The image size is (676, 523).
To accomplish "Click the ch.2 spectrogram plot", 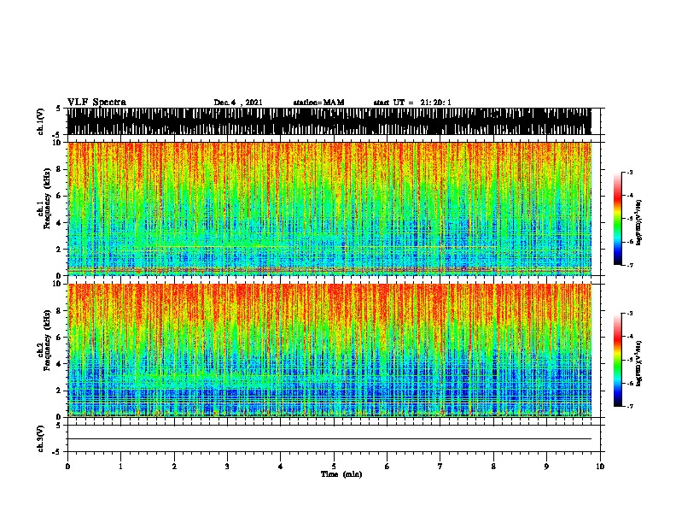I will coord(329,350).
